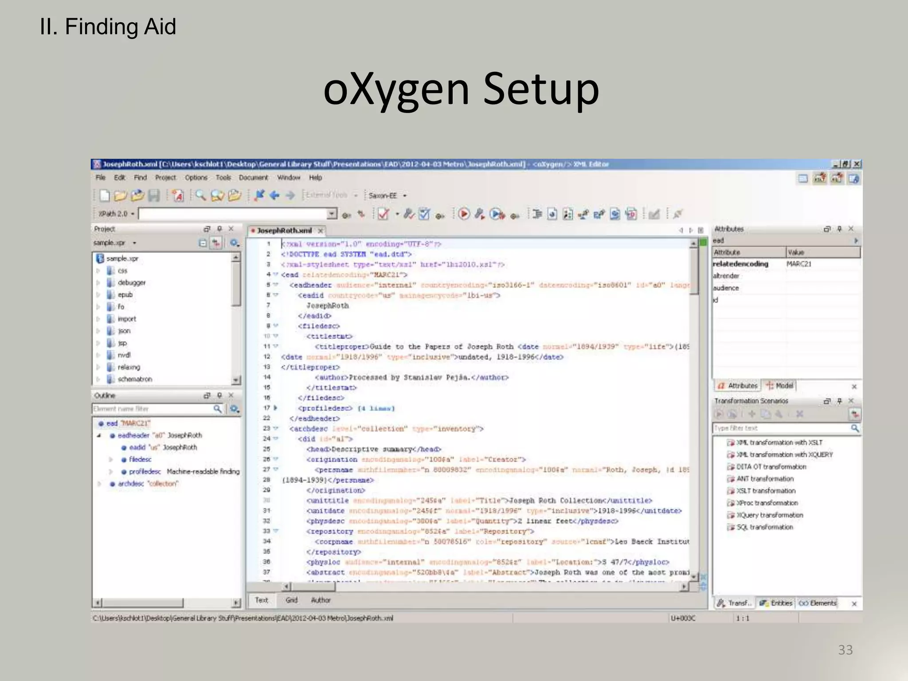Pin the Attributes panel
Image resolution: width=908 pixels, height=681 pixels.
click(839, 229)
